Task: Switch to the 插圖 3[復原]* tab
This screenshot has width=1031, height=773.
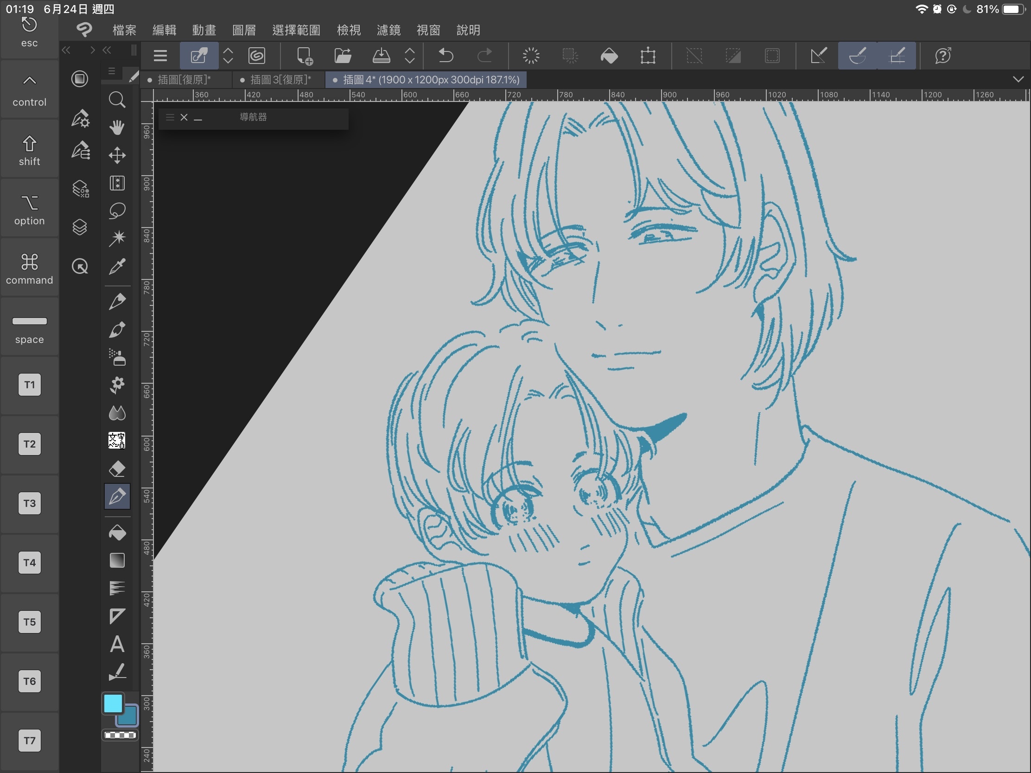Action: click(x=280, y=80)
